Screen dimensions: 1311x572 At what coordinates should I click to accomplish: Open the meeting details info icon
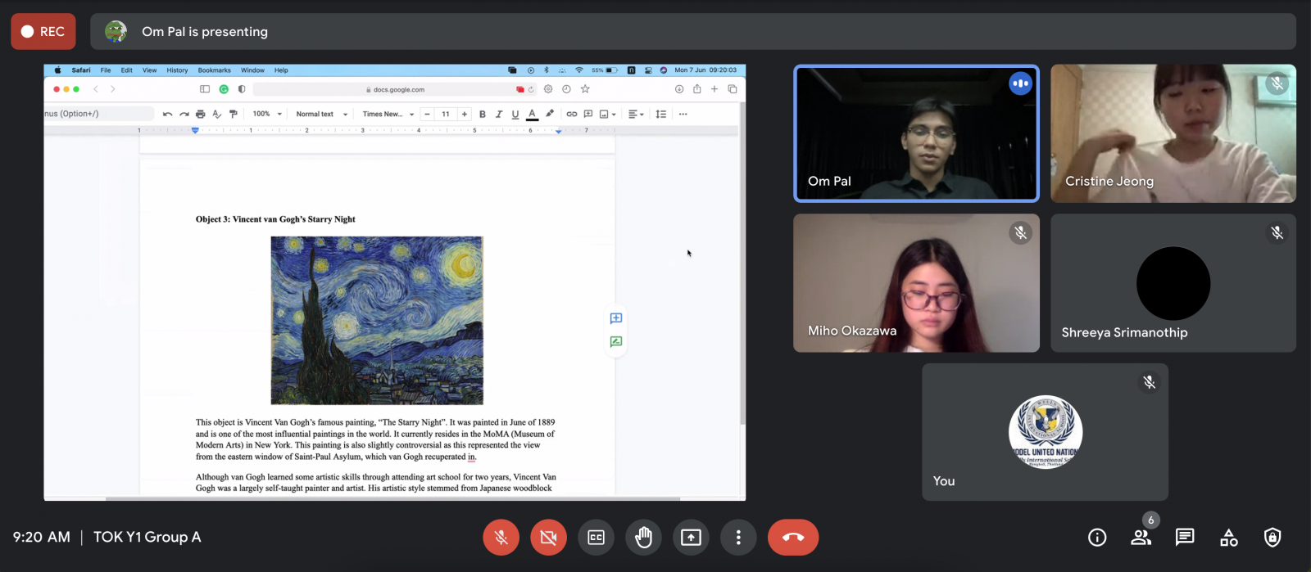1097,538
